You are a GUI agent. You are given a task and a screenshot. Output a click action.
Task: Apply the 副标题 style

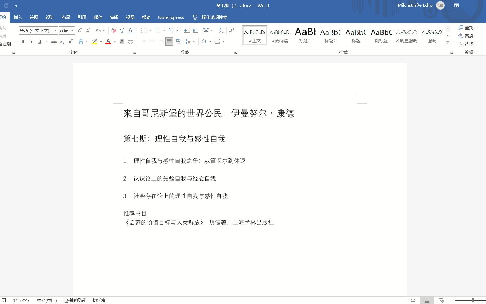[x=381, y=35]
